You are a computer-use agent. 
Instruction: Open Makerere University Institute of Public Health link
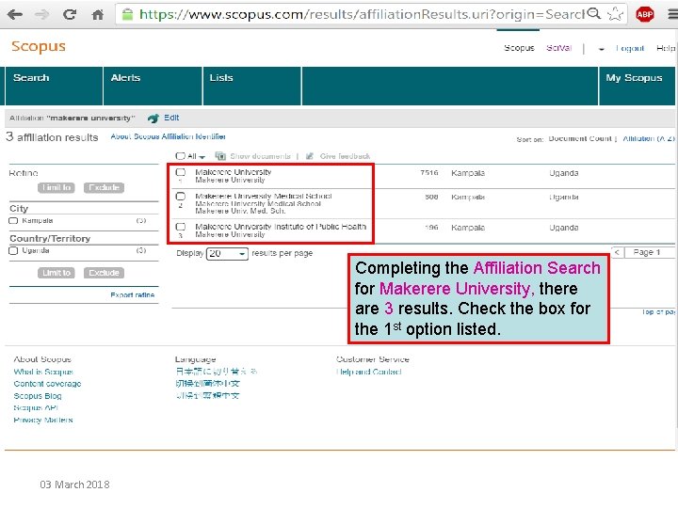tap(281, 227)
